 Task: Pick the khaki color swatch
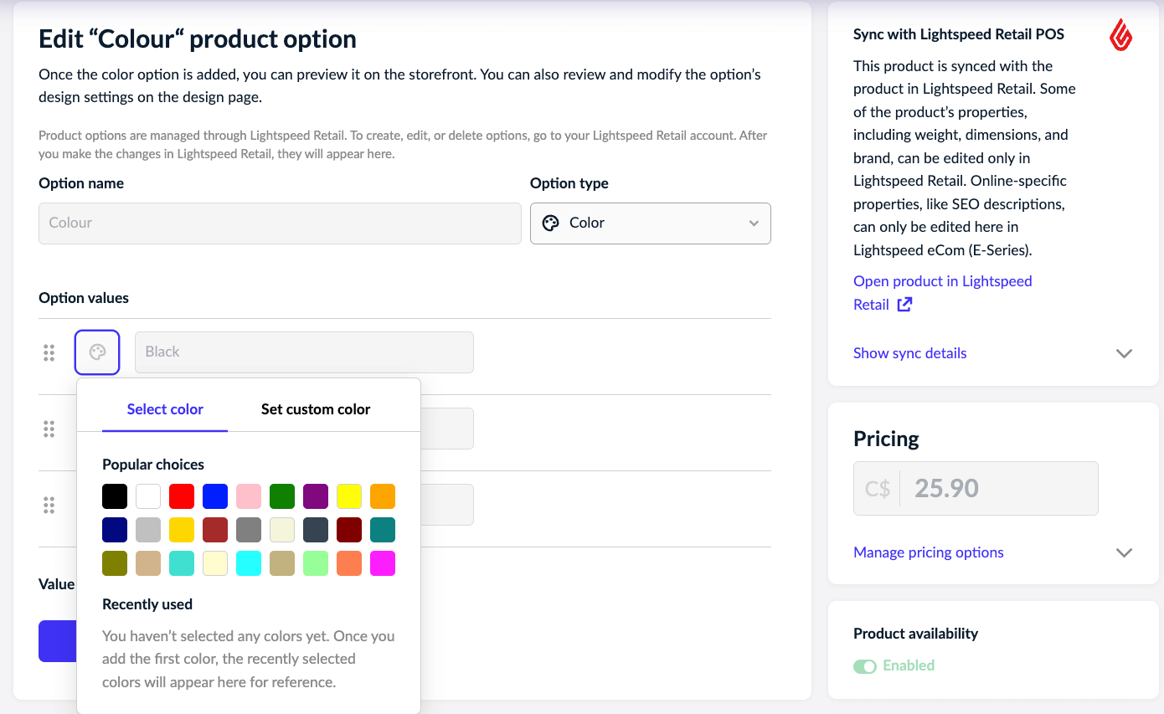pyautogui.click(x=282, y=563)
